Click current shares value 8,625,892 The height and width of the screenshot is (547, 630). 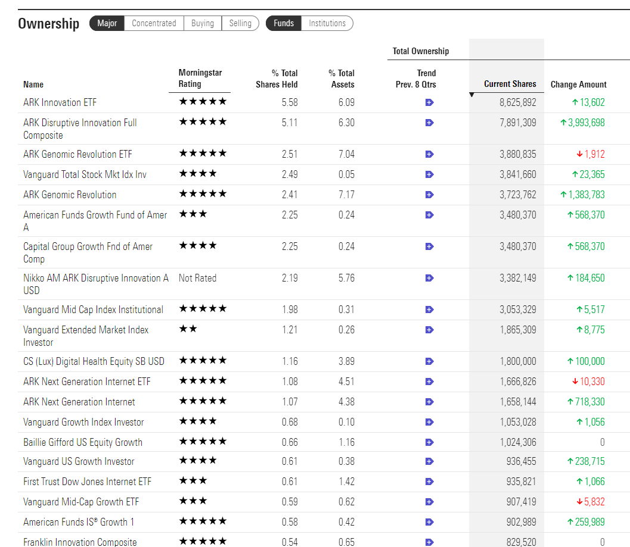coord(518,102)
